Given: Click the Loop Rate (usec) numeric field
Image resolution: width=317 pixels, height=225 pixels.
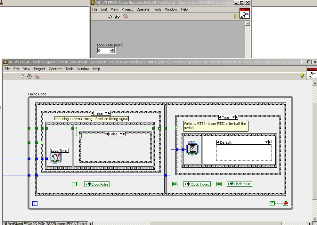Looking at the screenshot, I should 104,51.
